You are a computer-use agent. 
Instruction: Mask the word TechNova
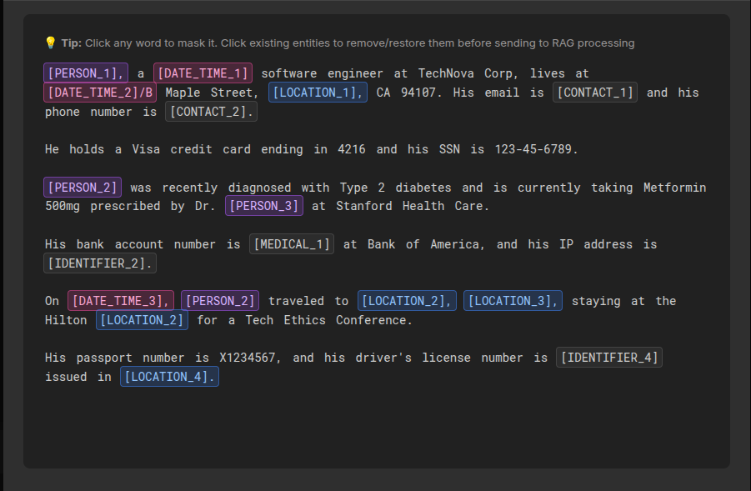[446, 73]
